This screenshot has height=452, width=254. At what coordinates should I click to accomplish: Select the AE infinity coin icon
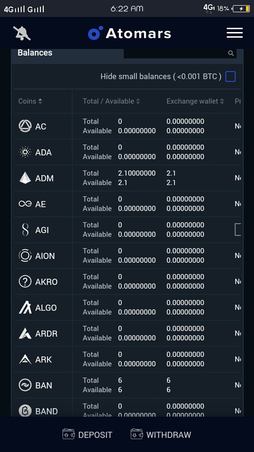pyautogui.click(x=25, y=204)
